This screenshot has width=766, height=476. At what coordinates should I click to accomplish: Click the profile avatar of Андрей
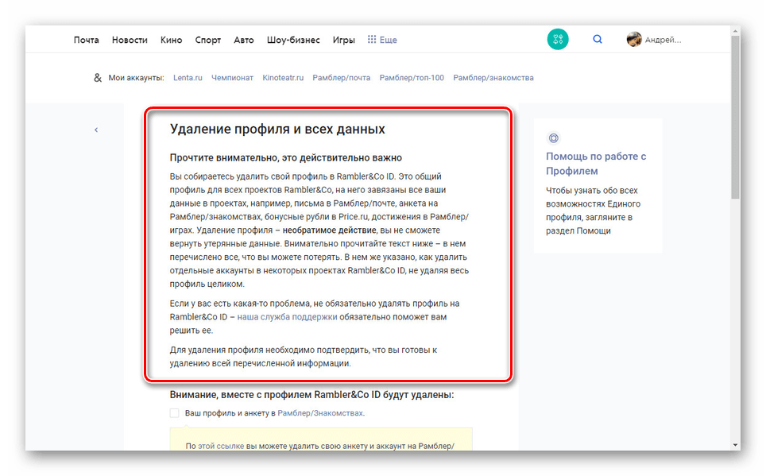tap(633, 37)
